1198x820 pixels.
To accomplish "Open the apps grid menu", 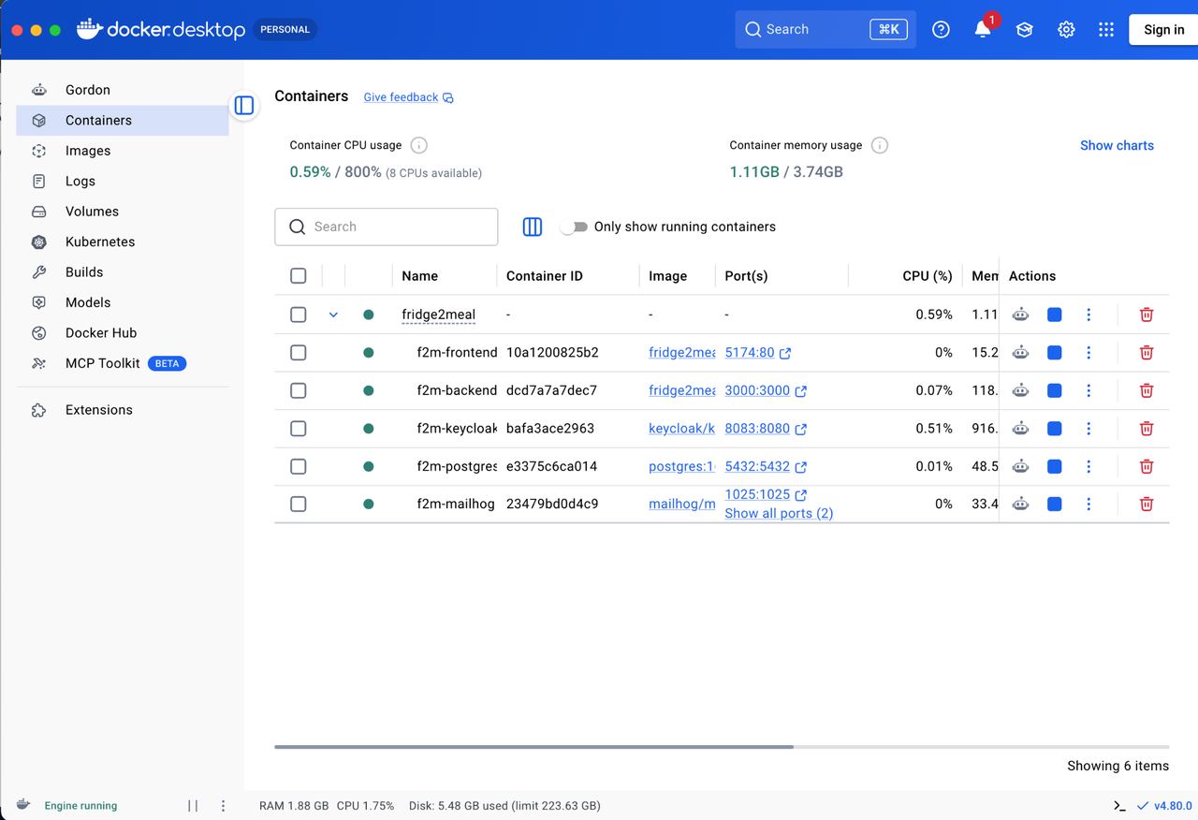I will click(x=1106, y=29).
